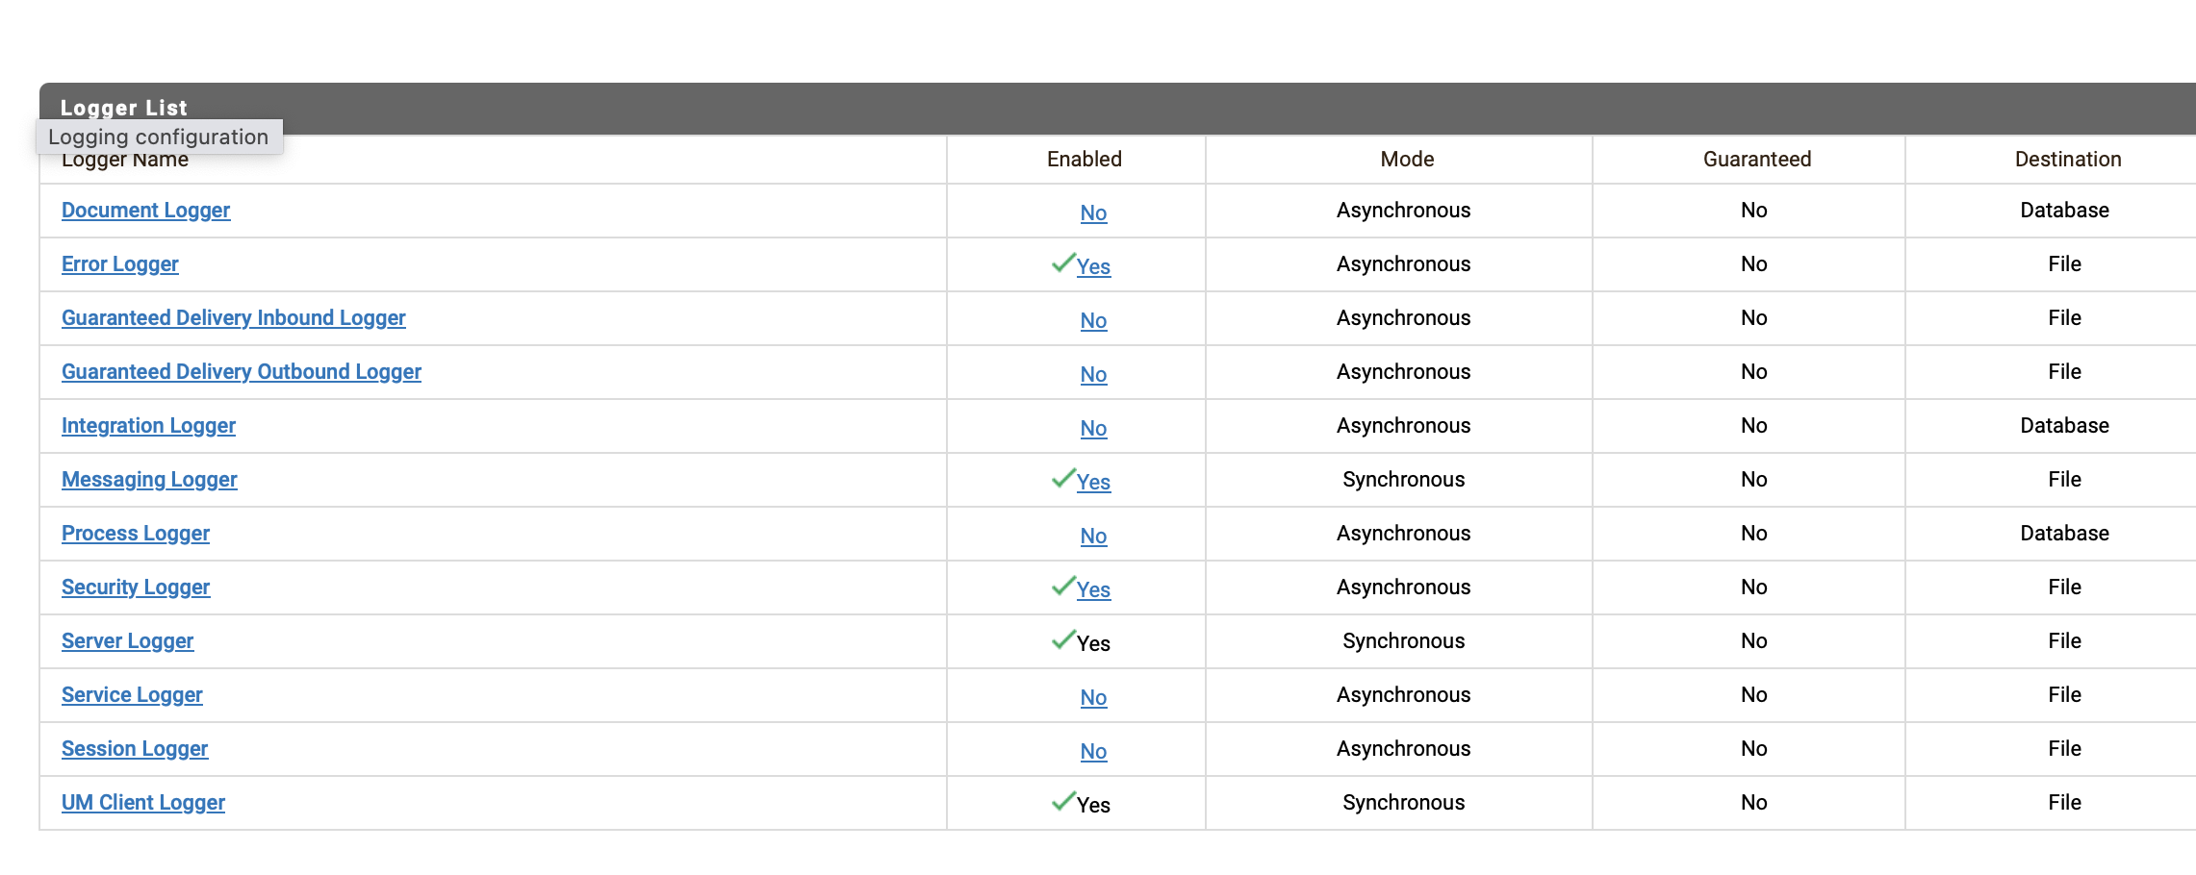Image resolution: width=2196 pixels, height=875 pixels.
Task: Disable Security Logger via its Yes link
Action: pos(1093,589)
